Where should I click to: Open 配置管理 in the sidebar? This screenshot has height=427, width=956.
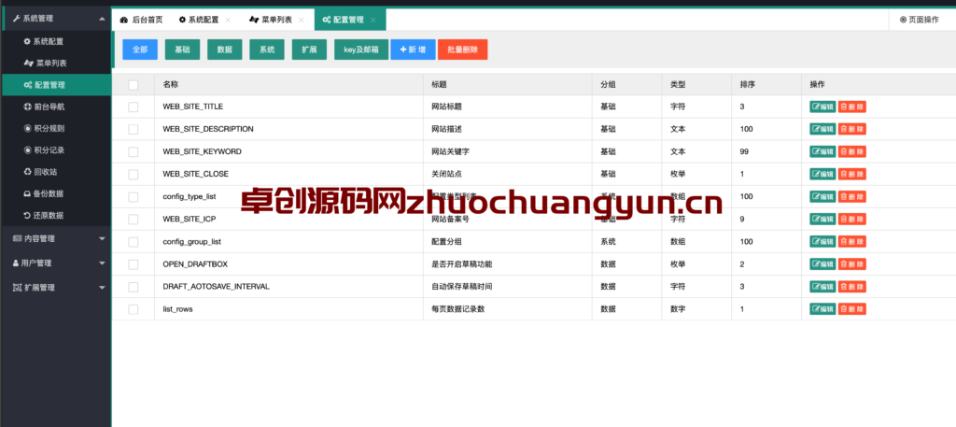[x=57, y=85]
